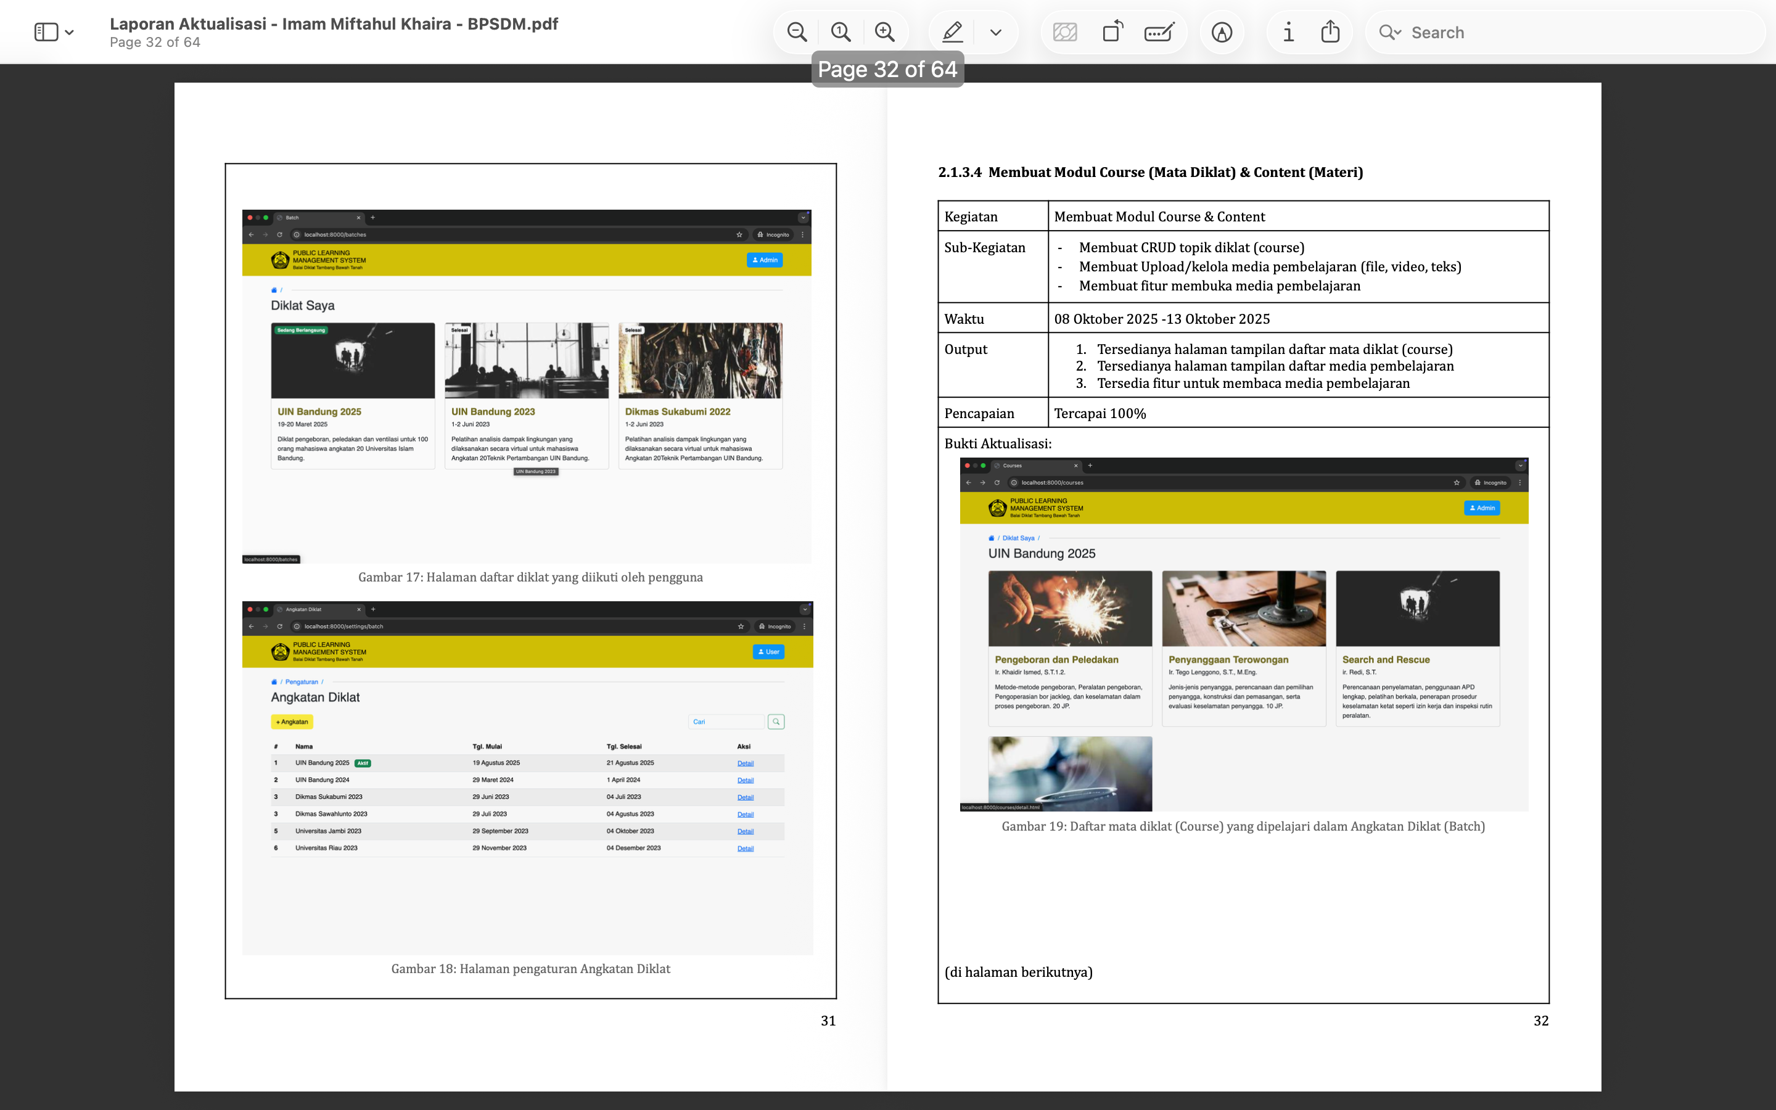Click the redact selection icon
This screenshot has width=1776, height=1110.
point(1064,32)
